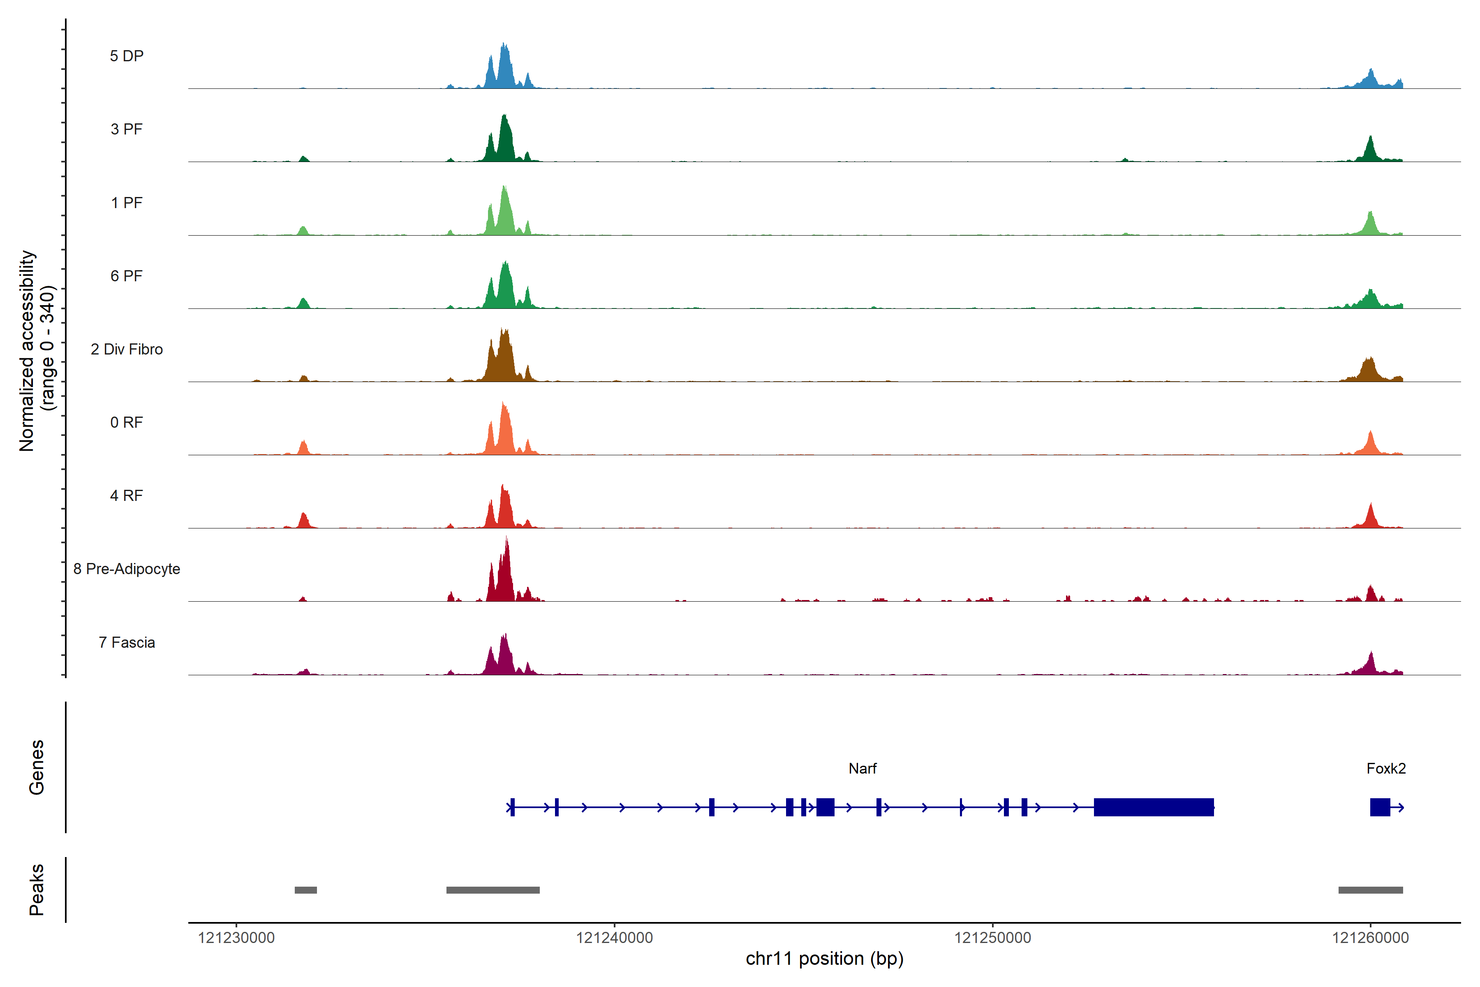1480x987 pixels.
Task: Click the chr11 position axis title
Action: (824, 959)
